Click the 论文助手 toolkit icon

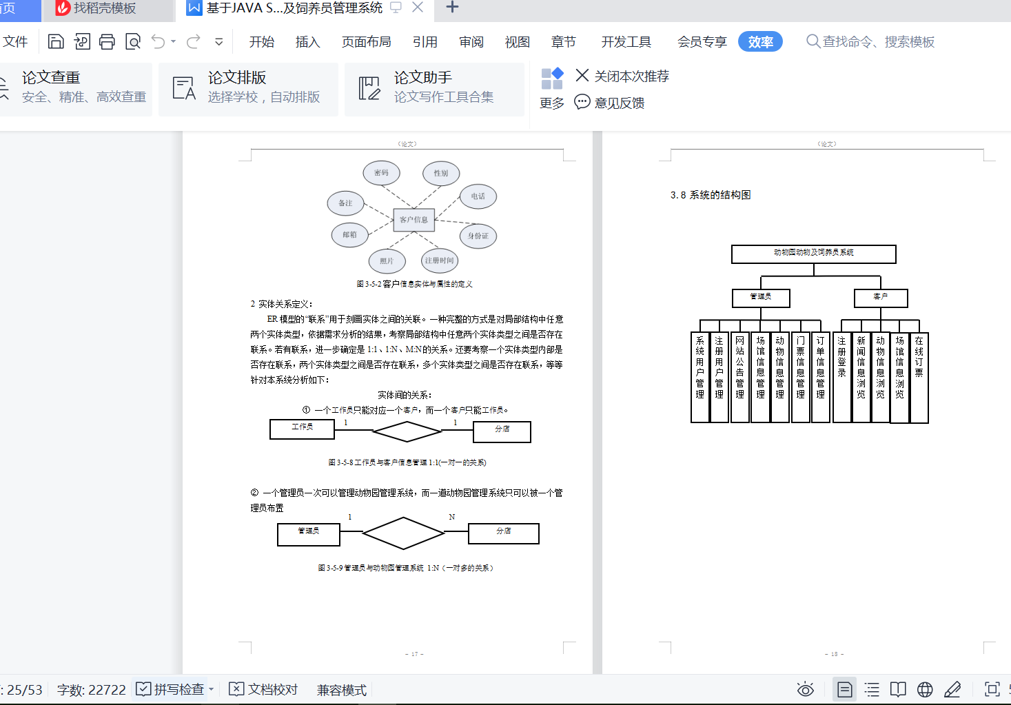(369, 89)
